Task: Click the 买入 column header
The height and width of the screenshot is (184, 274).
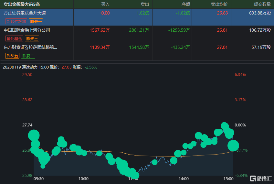Action: (105, 5)
